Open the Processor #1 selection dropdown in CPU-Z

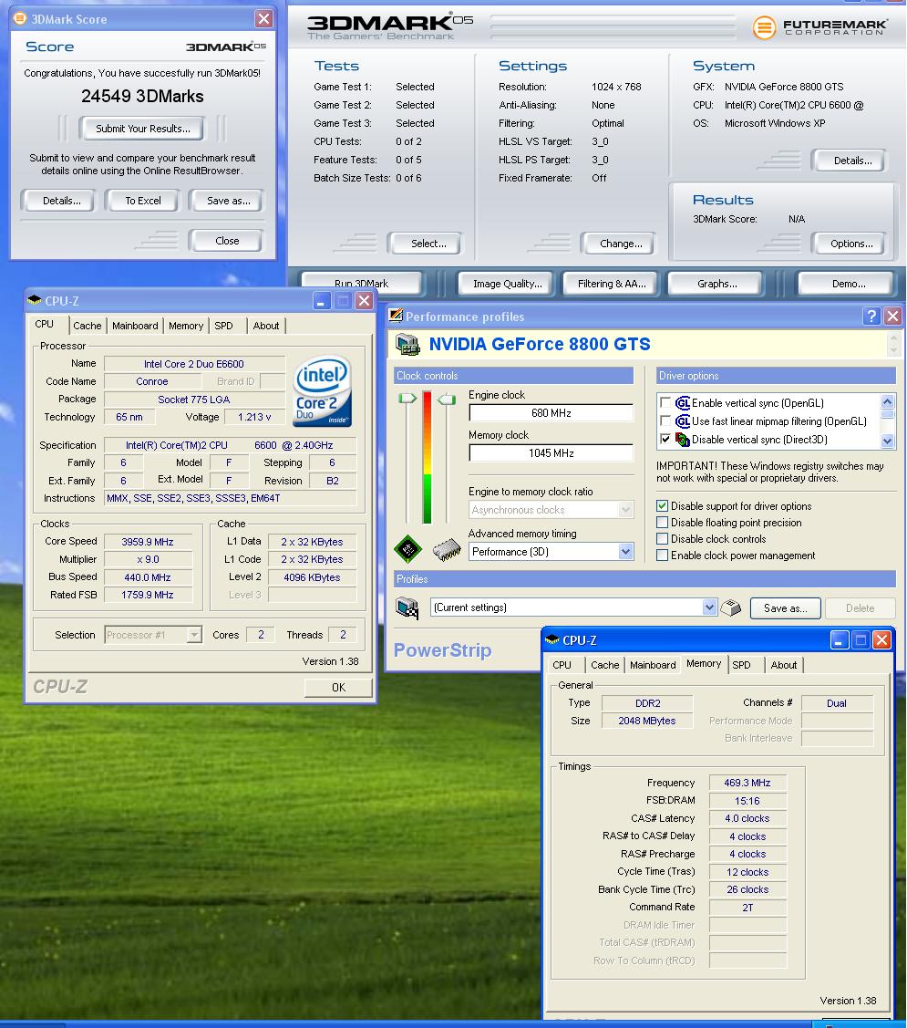(x=193, y=635)
